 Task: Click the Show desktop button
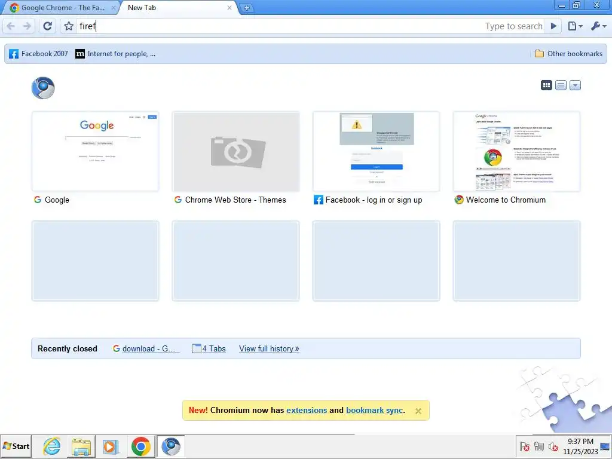[x=606, y=446]
